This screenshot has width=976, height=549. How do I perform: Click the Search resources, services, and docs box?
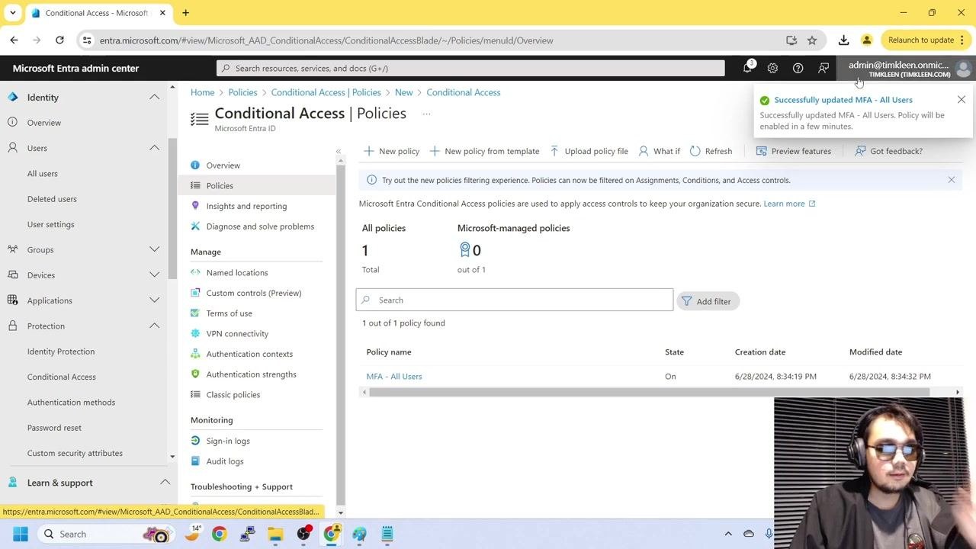470,68
